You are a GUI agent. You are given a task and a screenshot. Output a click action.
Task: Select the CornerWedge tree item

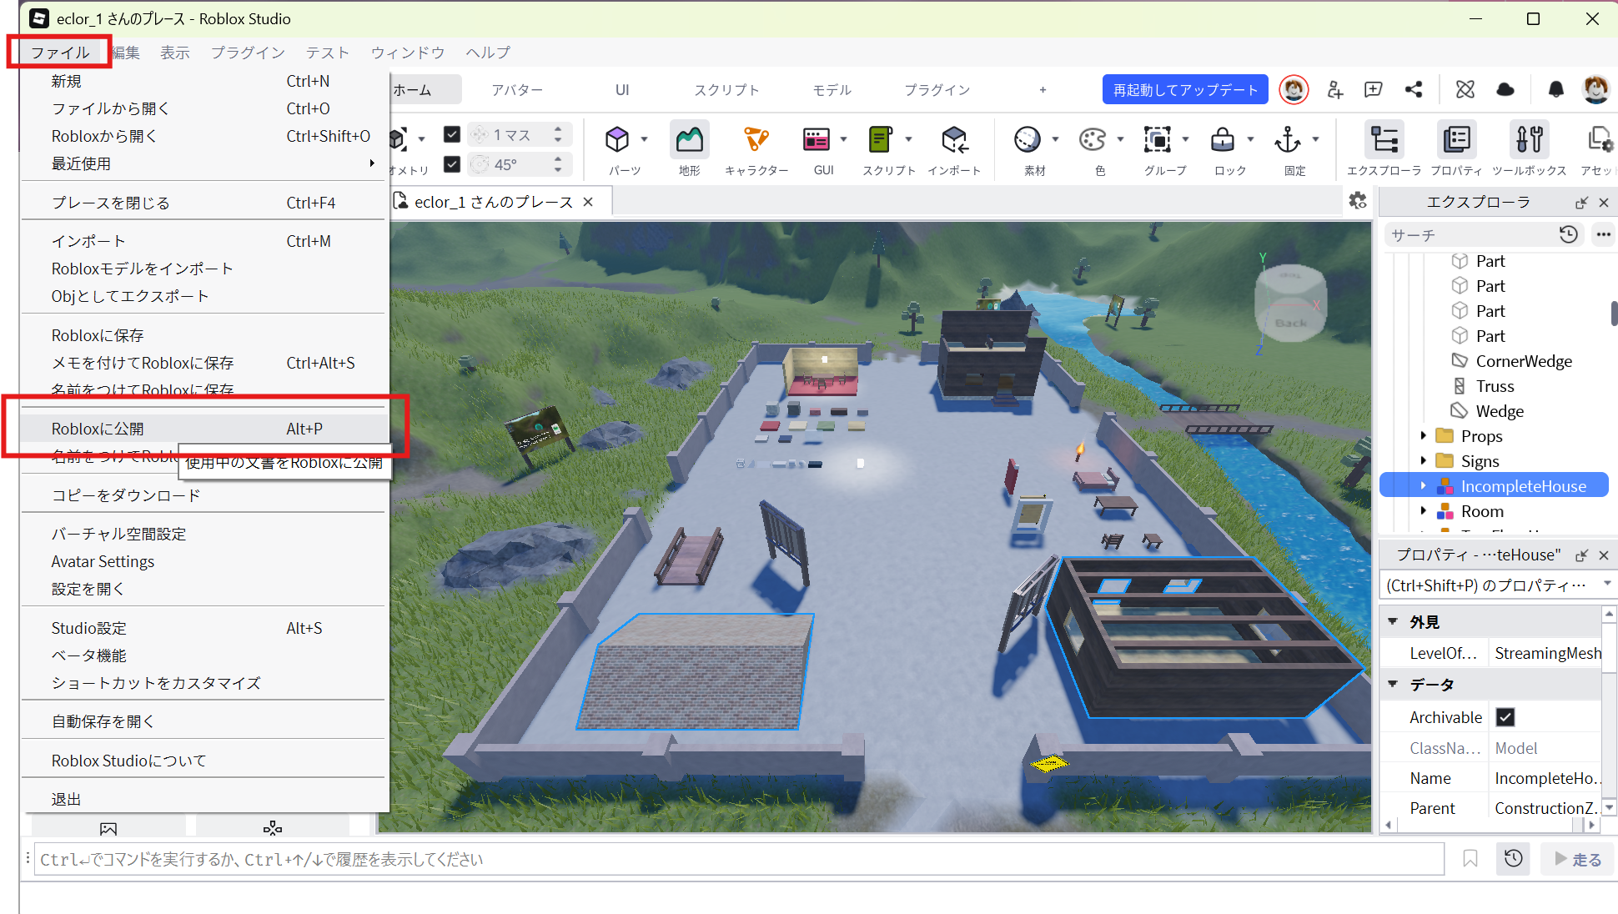point(1523,361)
